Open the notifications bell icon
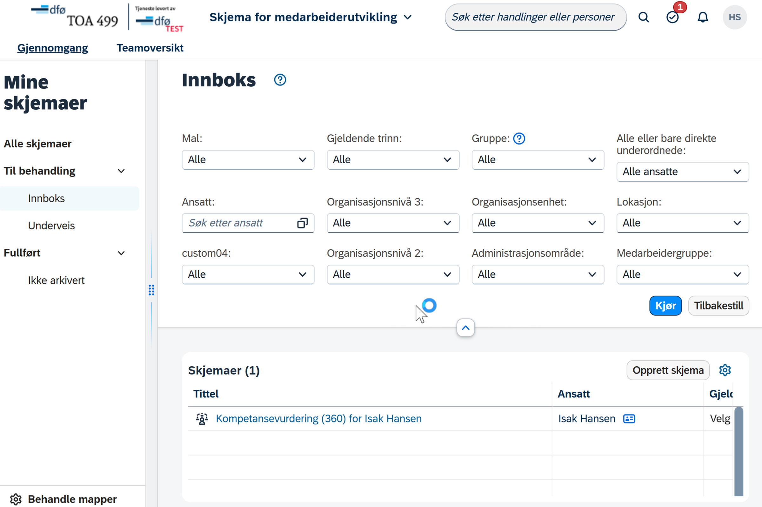 point(703,17)
